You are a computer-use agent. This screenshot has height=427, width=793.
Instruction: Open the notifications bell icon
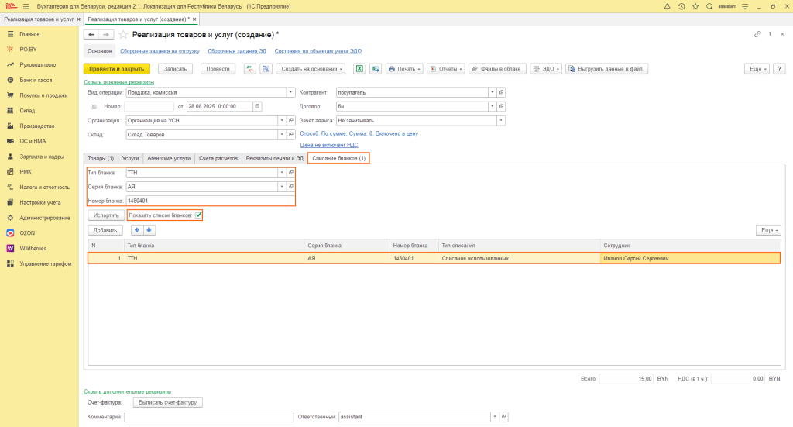pos(667,6)
